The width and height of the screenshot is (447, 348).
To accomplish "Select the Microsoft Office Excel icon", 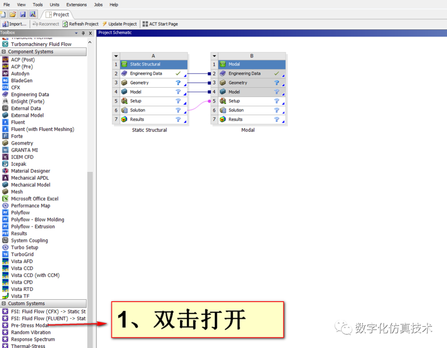I will point(5,199).
